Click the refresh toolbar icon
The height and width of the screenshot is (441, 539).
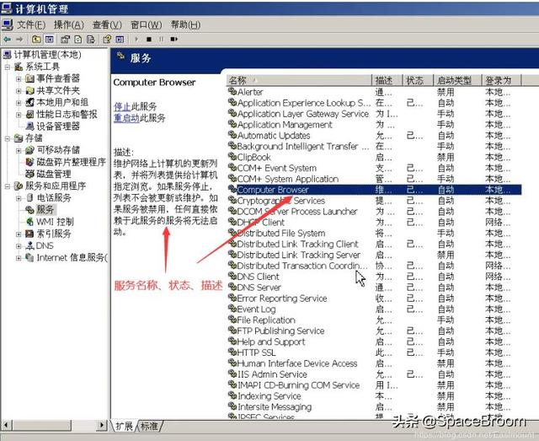(x=78, y=40)
